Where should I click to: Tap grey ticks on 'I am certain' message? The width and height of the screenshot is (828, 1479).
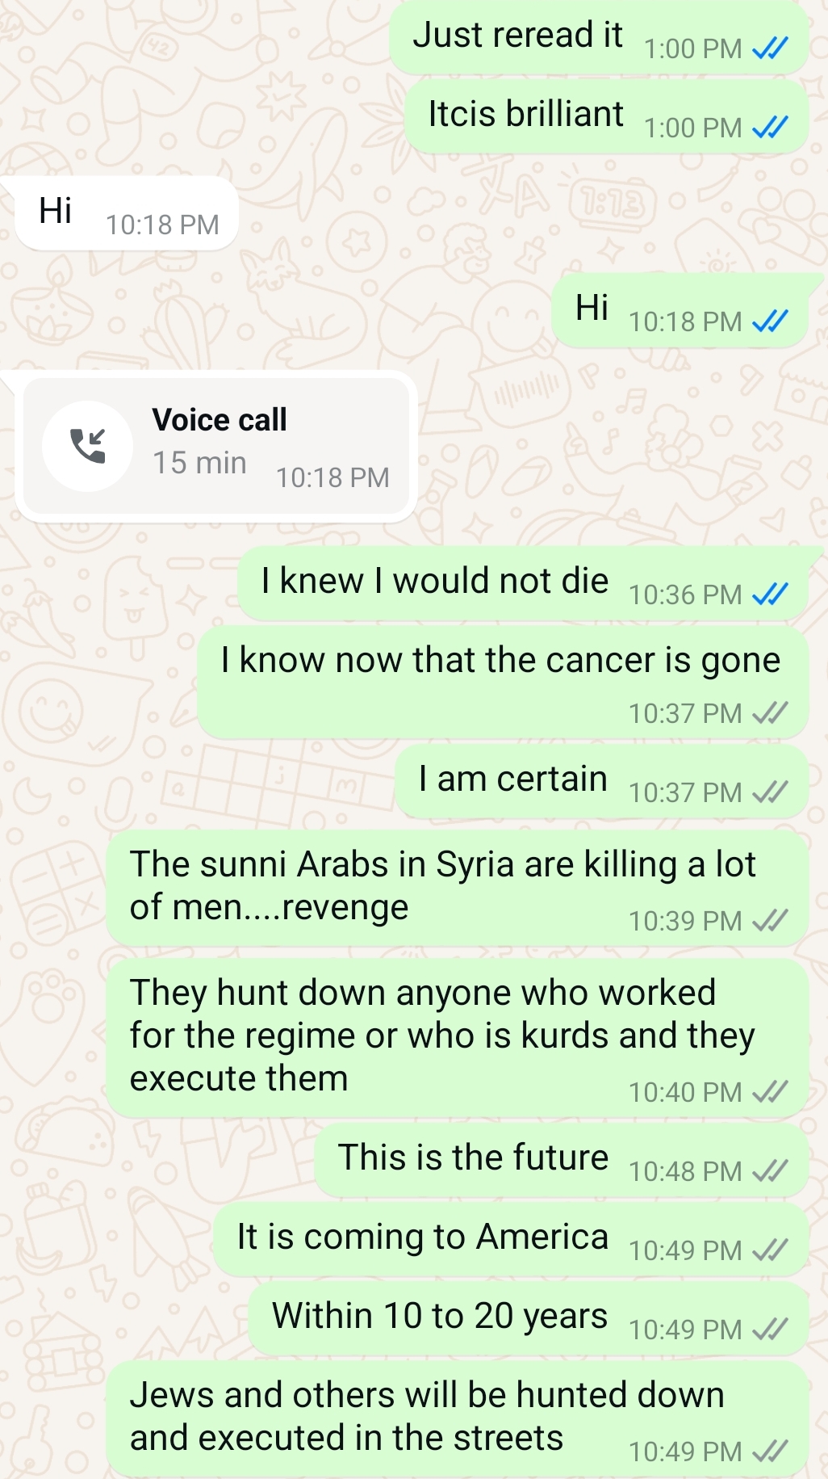[x=770, y=792]
